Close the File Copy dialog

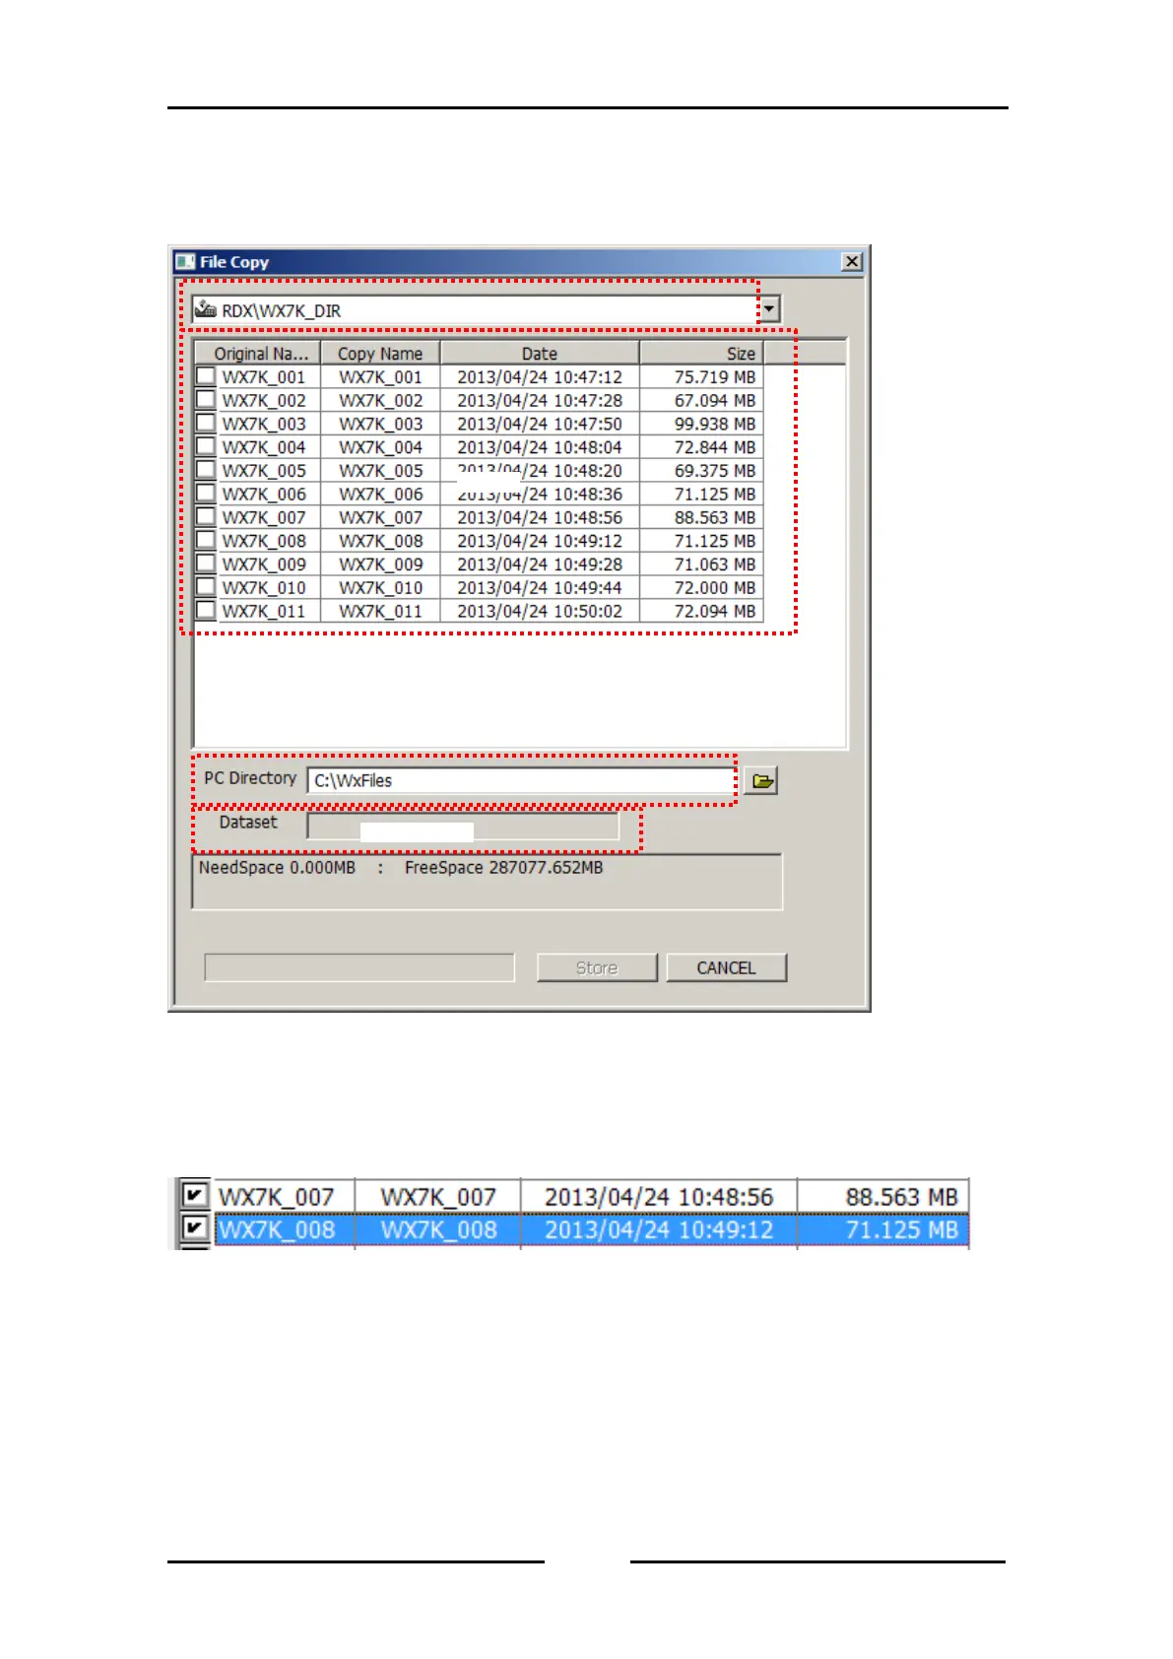(852, 261)
